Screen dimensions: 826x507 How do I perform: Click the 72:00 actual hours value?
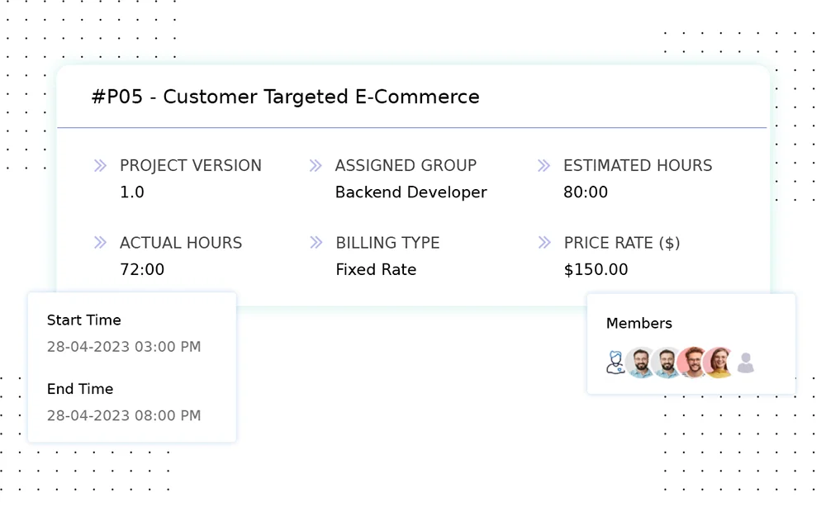pos(142,270)
